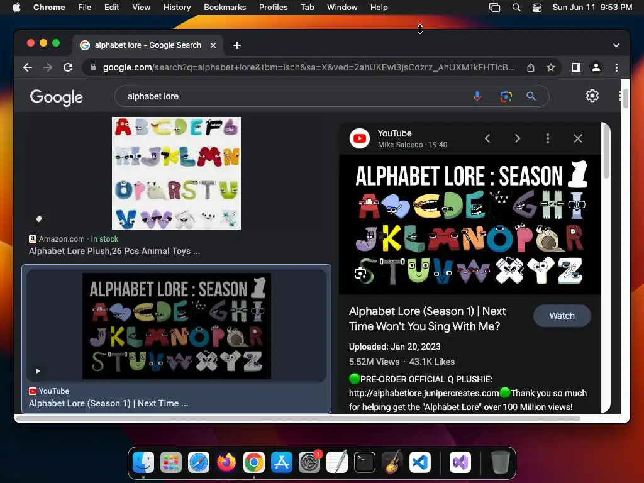Open Chrome three-dot menu
This screenshot has width=644, height=483.
point(616,67)
